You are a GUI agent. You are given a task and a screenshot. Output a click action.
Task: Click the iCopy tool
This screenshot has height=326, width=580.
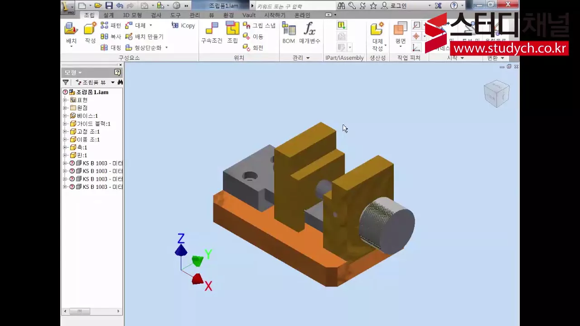[183, 25]
